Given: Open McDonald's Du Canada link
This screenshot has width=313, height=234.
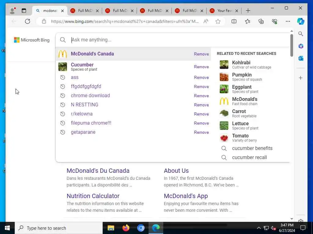Looking at the screenshot, I should [98, 171].
